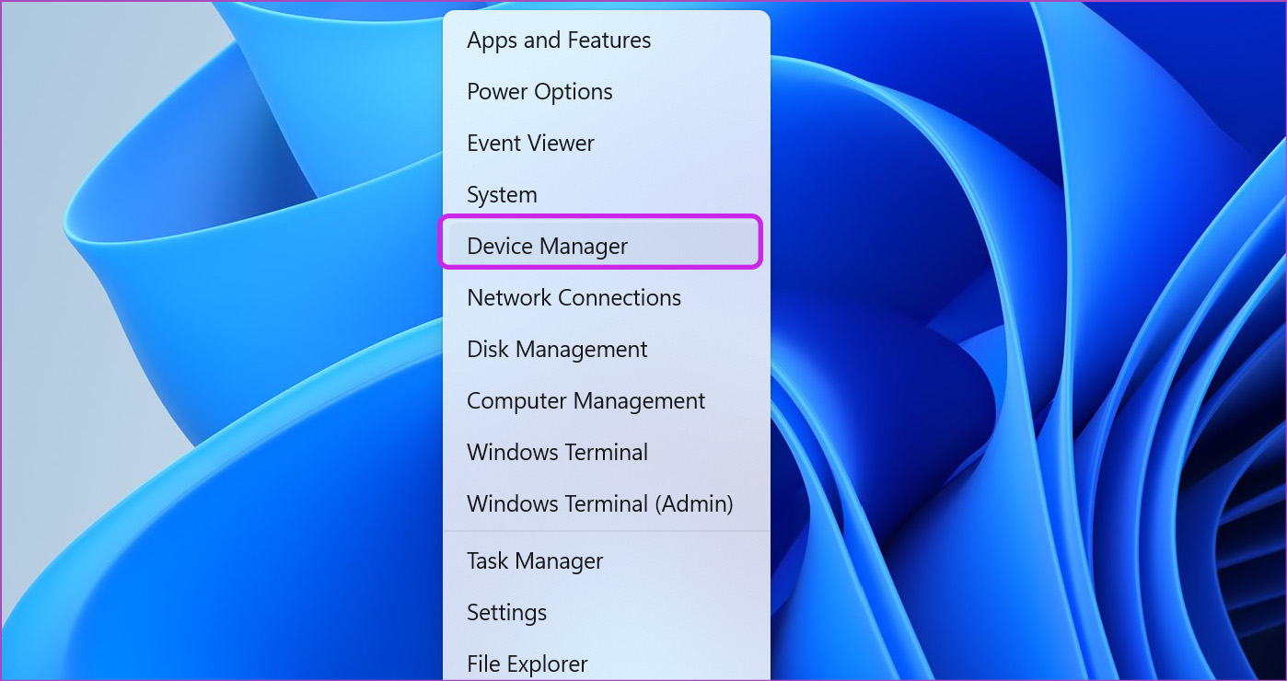Screen dimensions: 1287x681
Task: Open Network Connections
Action: click(606, 298)
